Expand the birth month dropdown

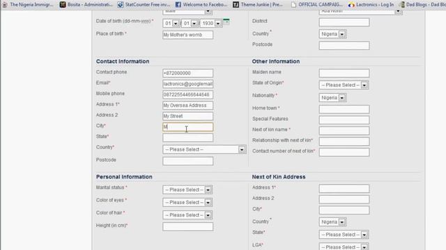point(190,23)
